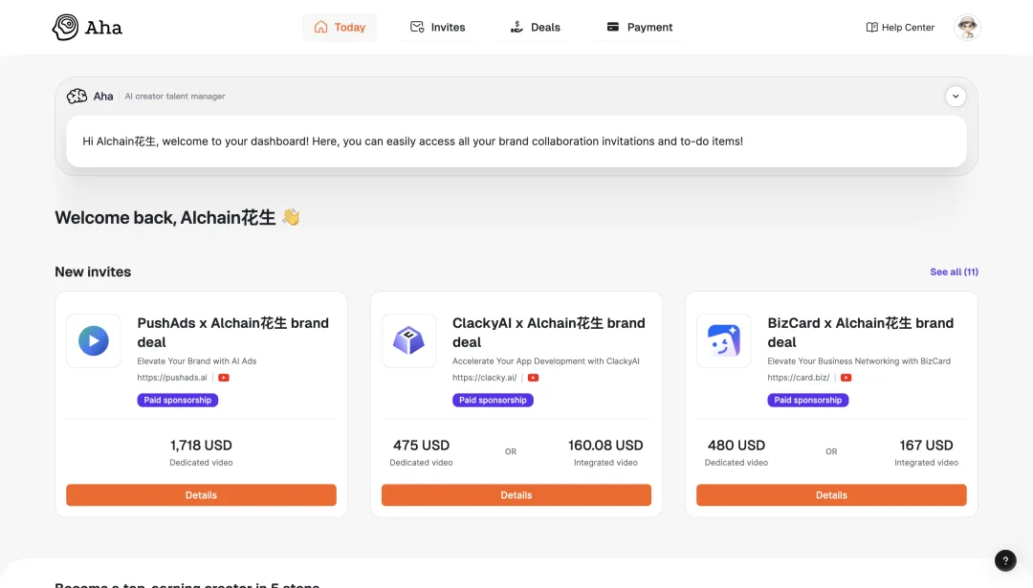Image resolution: width=1033 pixels, height=588 pixels.
Task: Open the Invites tab
Action: pyautogui.click(x=438, y=28)
